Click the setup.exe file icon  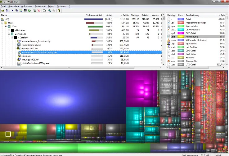pyautogui.click(x=19, y=56)
